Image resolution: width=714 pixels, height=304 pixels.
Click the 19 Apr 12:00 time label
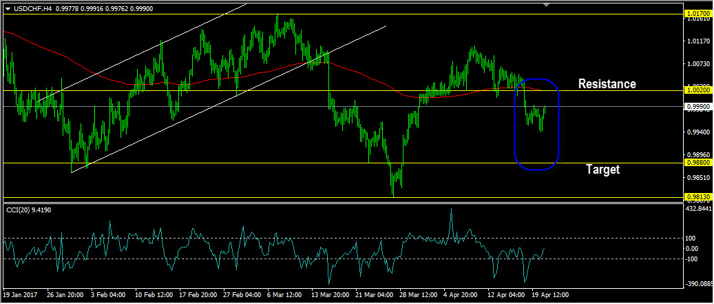pos(551,295)
